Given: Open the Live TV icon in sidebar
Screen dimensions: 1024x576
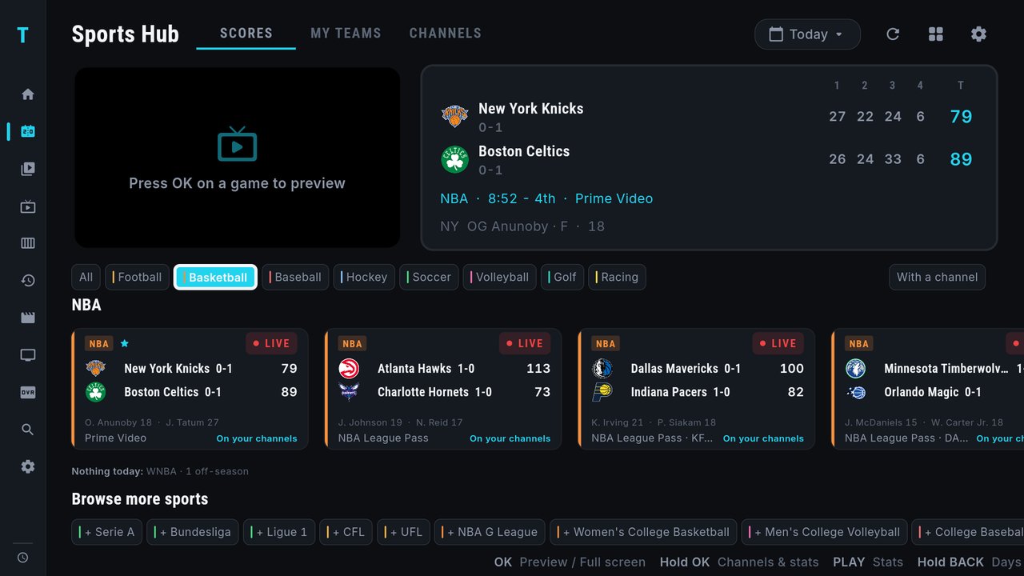Looking at the screenshot, I should click(28, 206).
